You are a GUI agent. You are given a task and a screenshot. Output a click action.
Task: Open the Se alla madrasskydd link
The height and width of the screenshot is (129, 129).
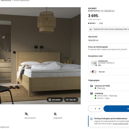click(120, 124)
